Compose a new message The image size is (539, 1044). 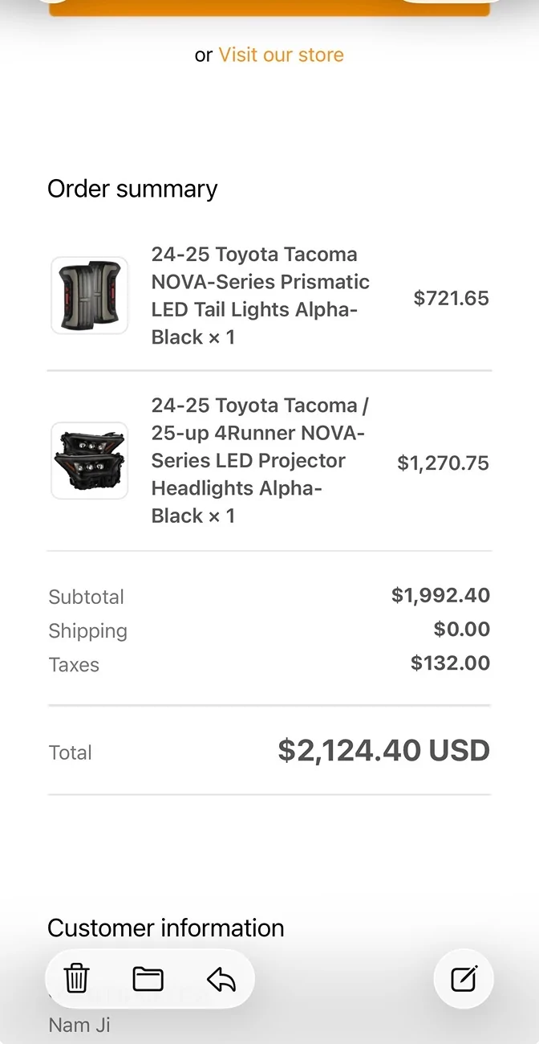[x=464, y=979]
